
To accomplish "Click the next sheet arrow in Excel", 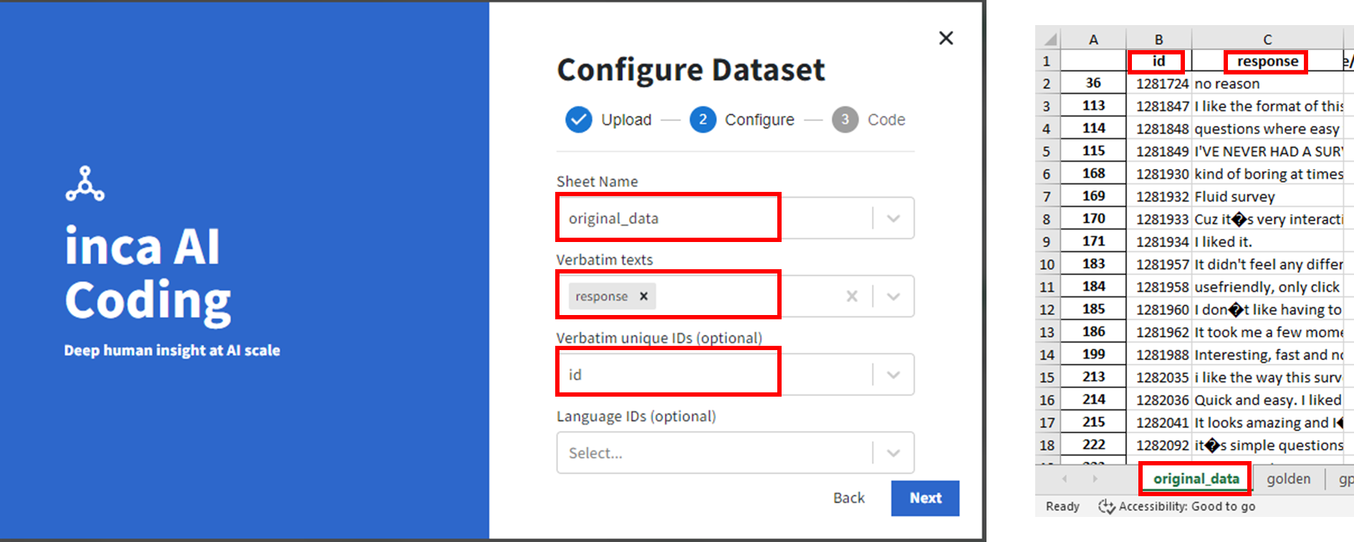I will click(x=1095, y=479).
